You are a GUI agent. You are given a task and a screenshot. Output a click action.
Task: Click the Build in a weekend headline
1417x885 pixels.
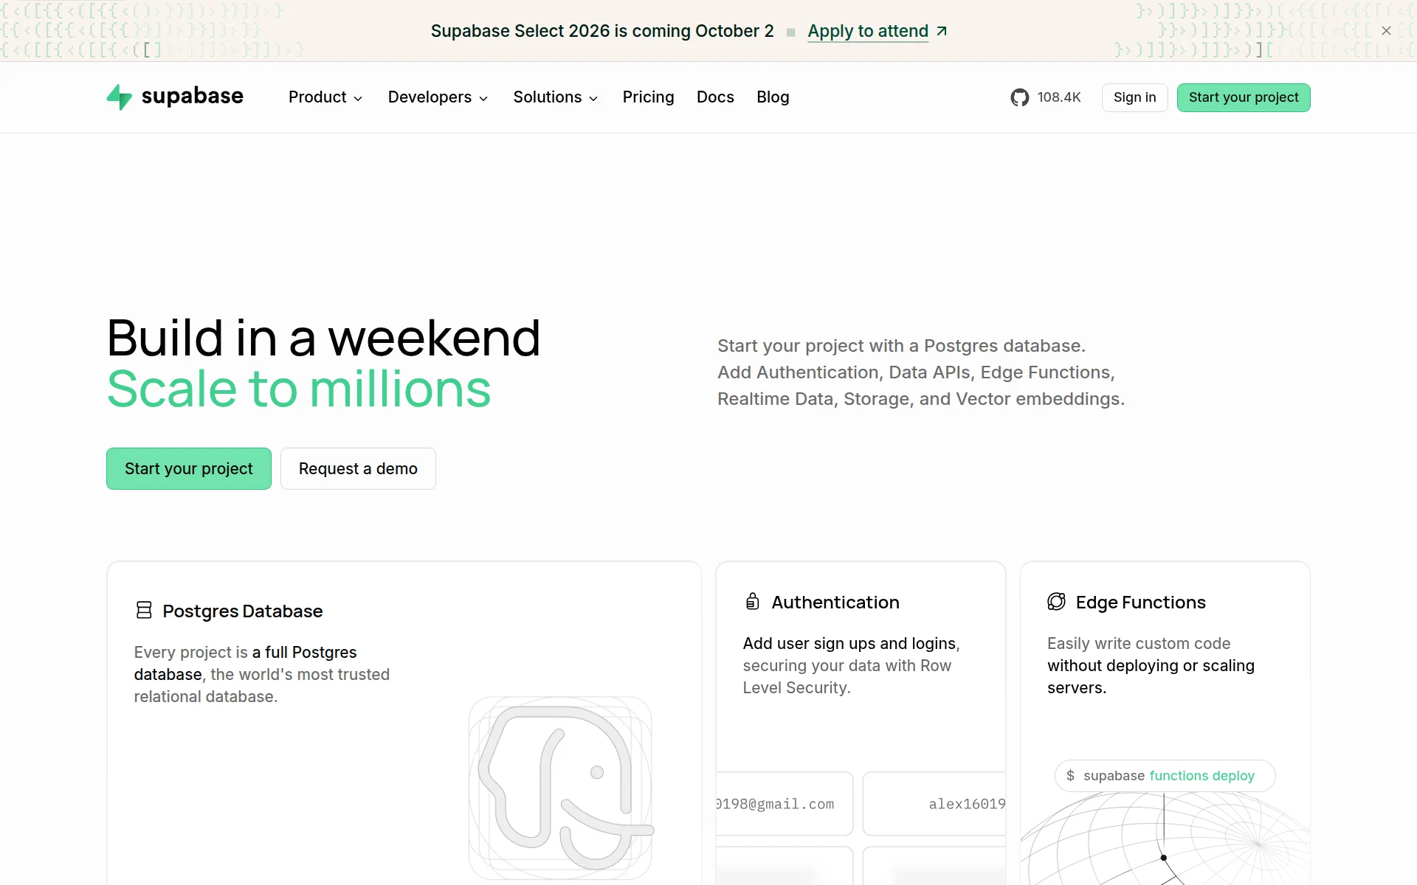click(x=323, y=339)
